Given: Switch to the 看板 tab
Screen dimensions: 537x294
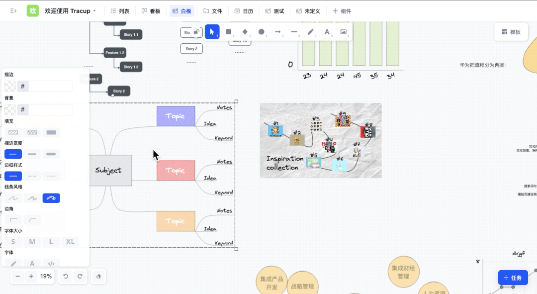Looking at the screenshot, I should (x=151, y=11).
